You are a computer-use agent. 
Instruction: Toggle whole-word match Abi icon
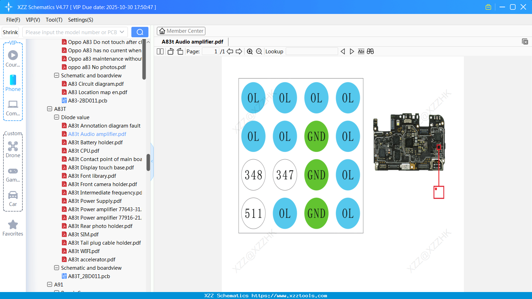(361, 52)
